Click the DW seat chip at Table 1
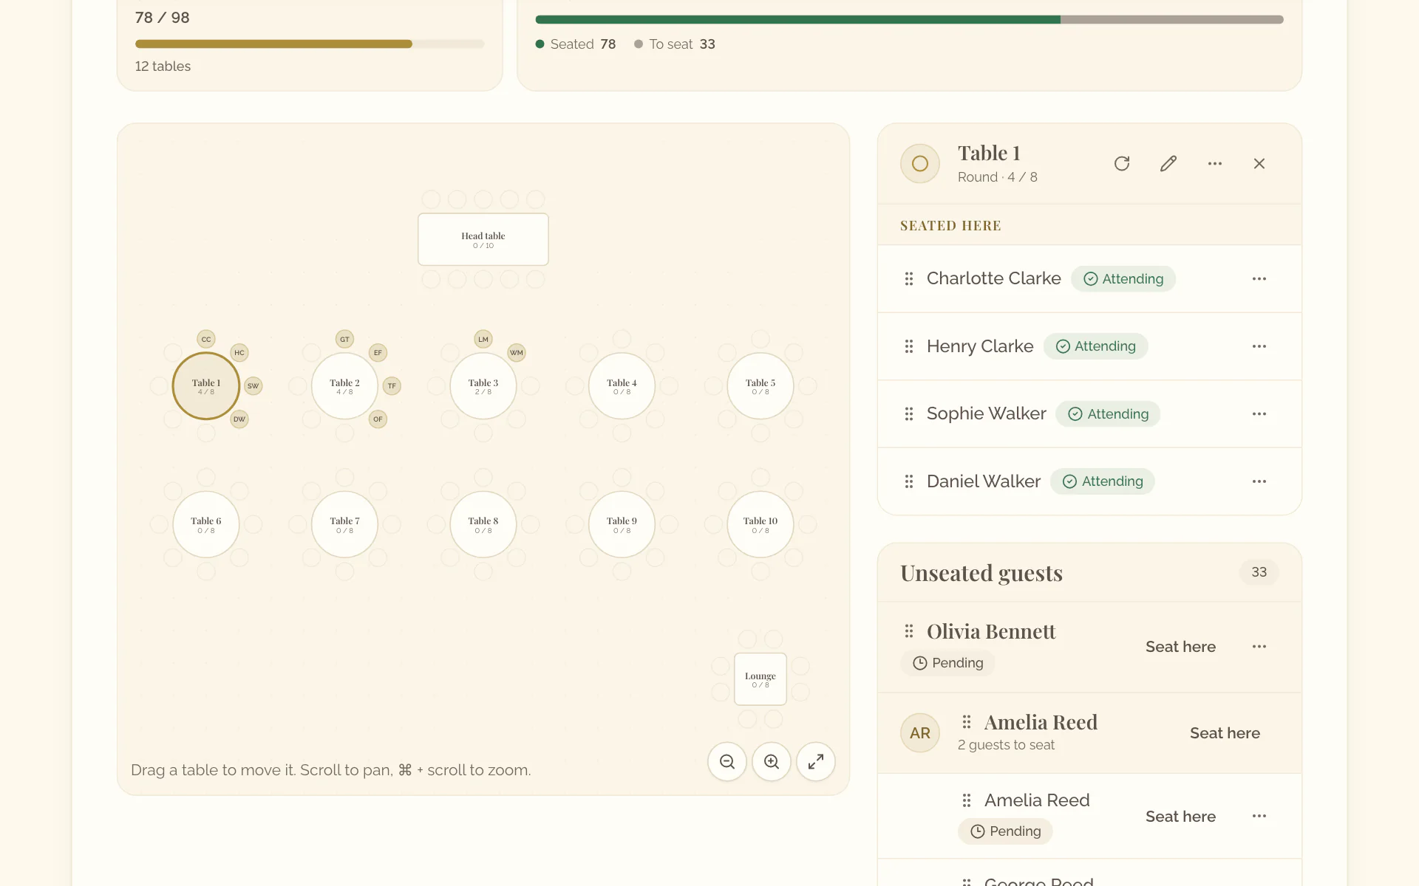The image size is (1419, 886). click(239, 419)
